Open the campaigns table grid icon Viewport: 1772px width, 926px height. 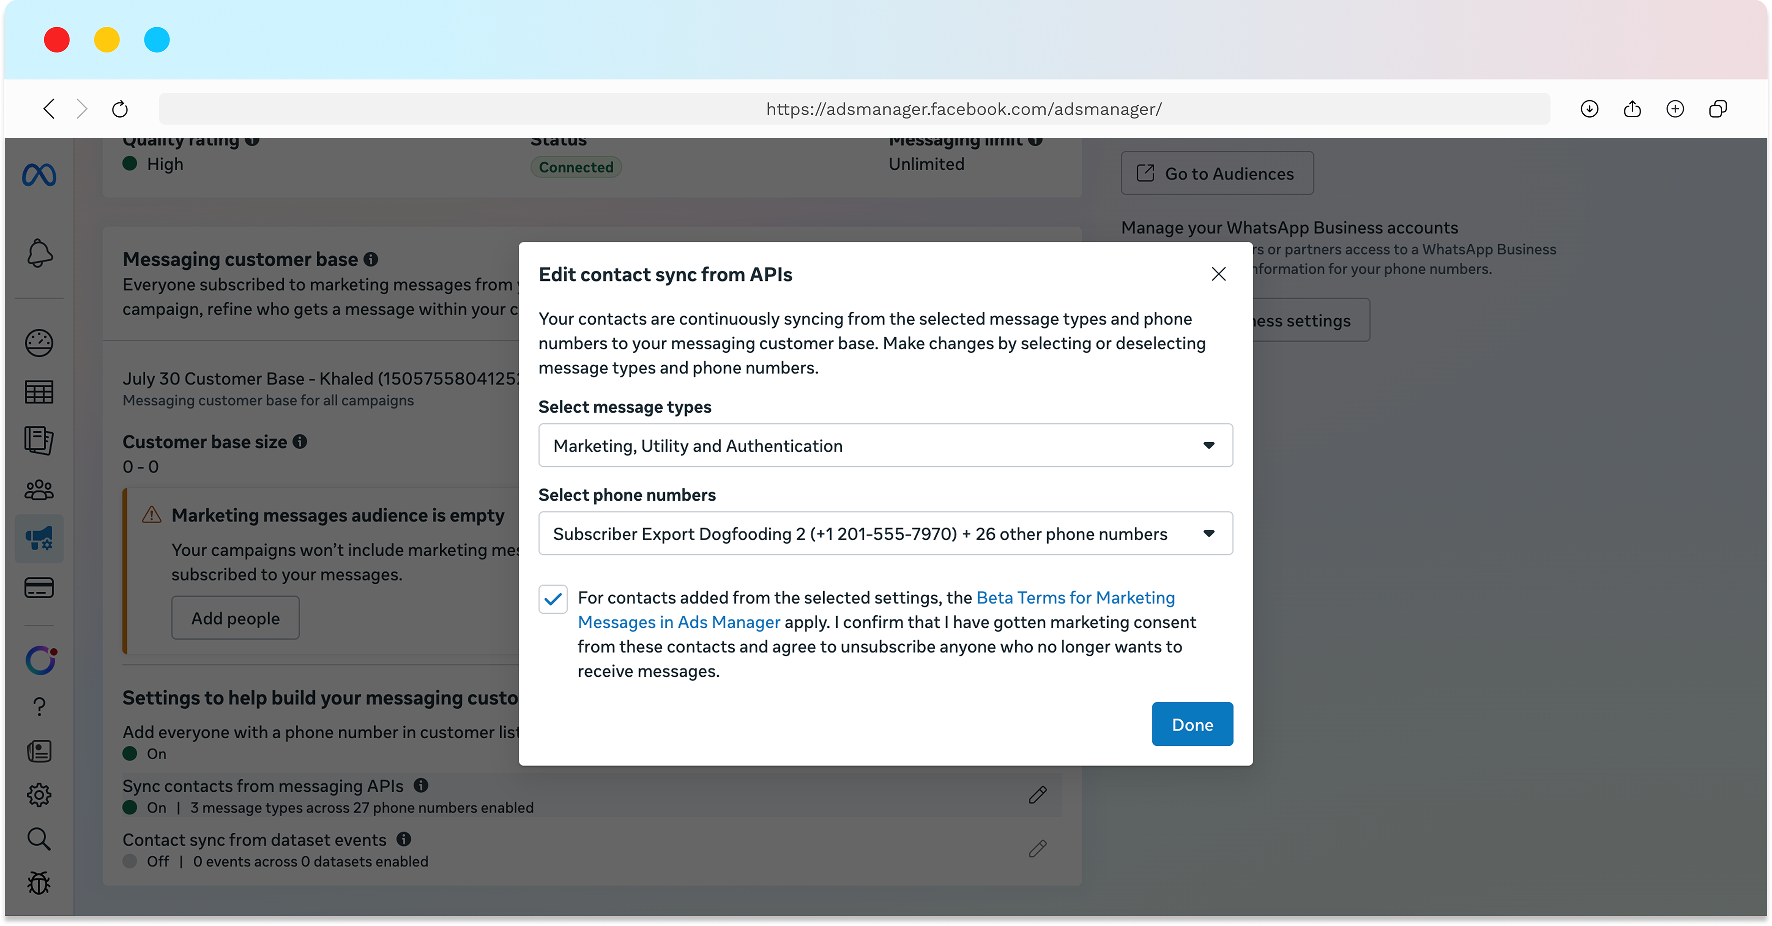tap(39, 392)
